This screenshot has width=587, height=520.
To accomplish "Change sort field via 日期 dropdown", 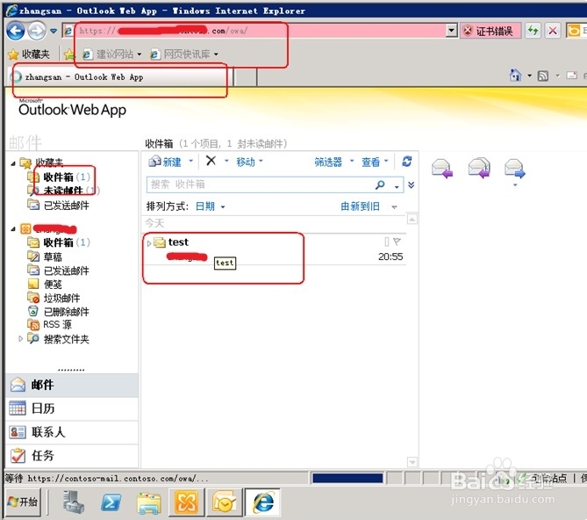I will [x=210, y=206].
